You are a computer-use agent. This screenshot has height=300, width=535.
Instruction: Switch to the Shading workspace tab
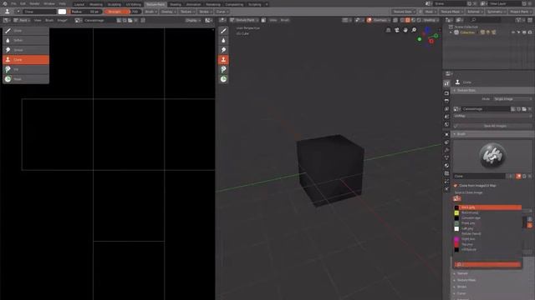click(x=176, y=4)
